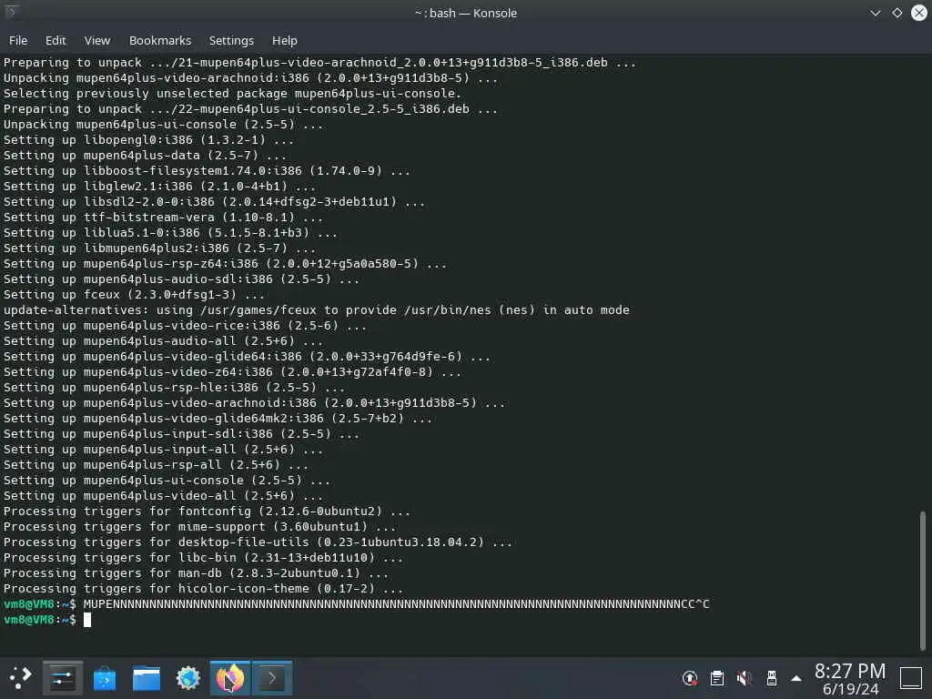Click 'Unpacking mupen64plus-ui-console (2.5-5)' line

tap(163, 124)
